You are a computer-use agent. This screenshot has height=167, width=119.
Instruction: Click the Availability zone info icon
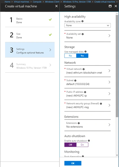83,21
